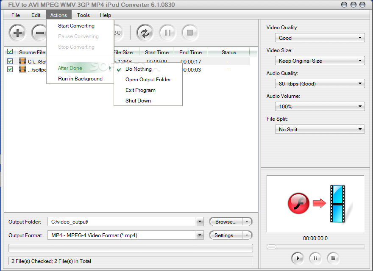Open the File menu

(x=16, y=15)
